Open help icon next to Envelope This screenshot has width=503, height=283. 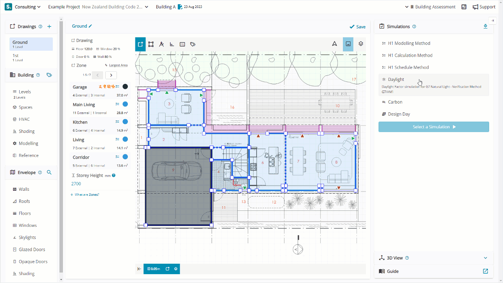(40, 172)
